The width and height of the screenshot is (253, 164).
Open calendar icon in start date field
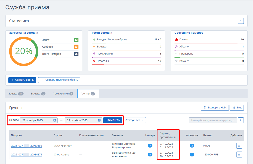55,120
